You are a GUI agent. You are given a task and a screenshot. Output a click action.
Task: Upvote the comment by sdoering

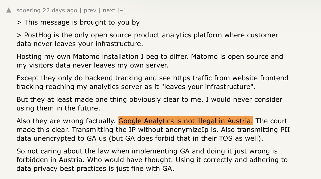point(9,10)
